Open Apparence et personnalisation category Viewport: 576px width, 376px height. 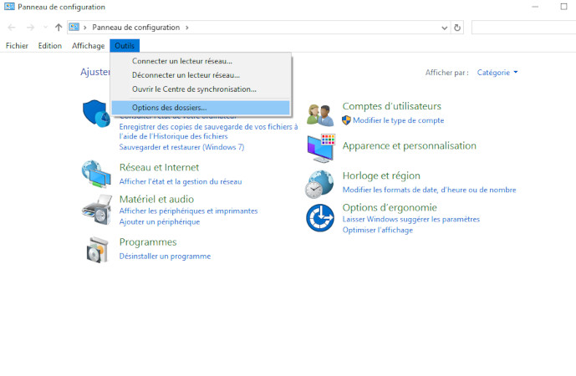click(x=410, y=145)
